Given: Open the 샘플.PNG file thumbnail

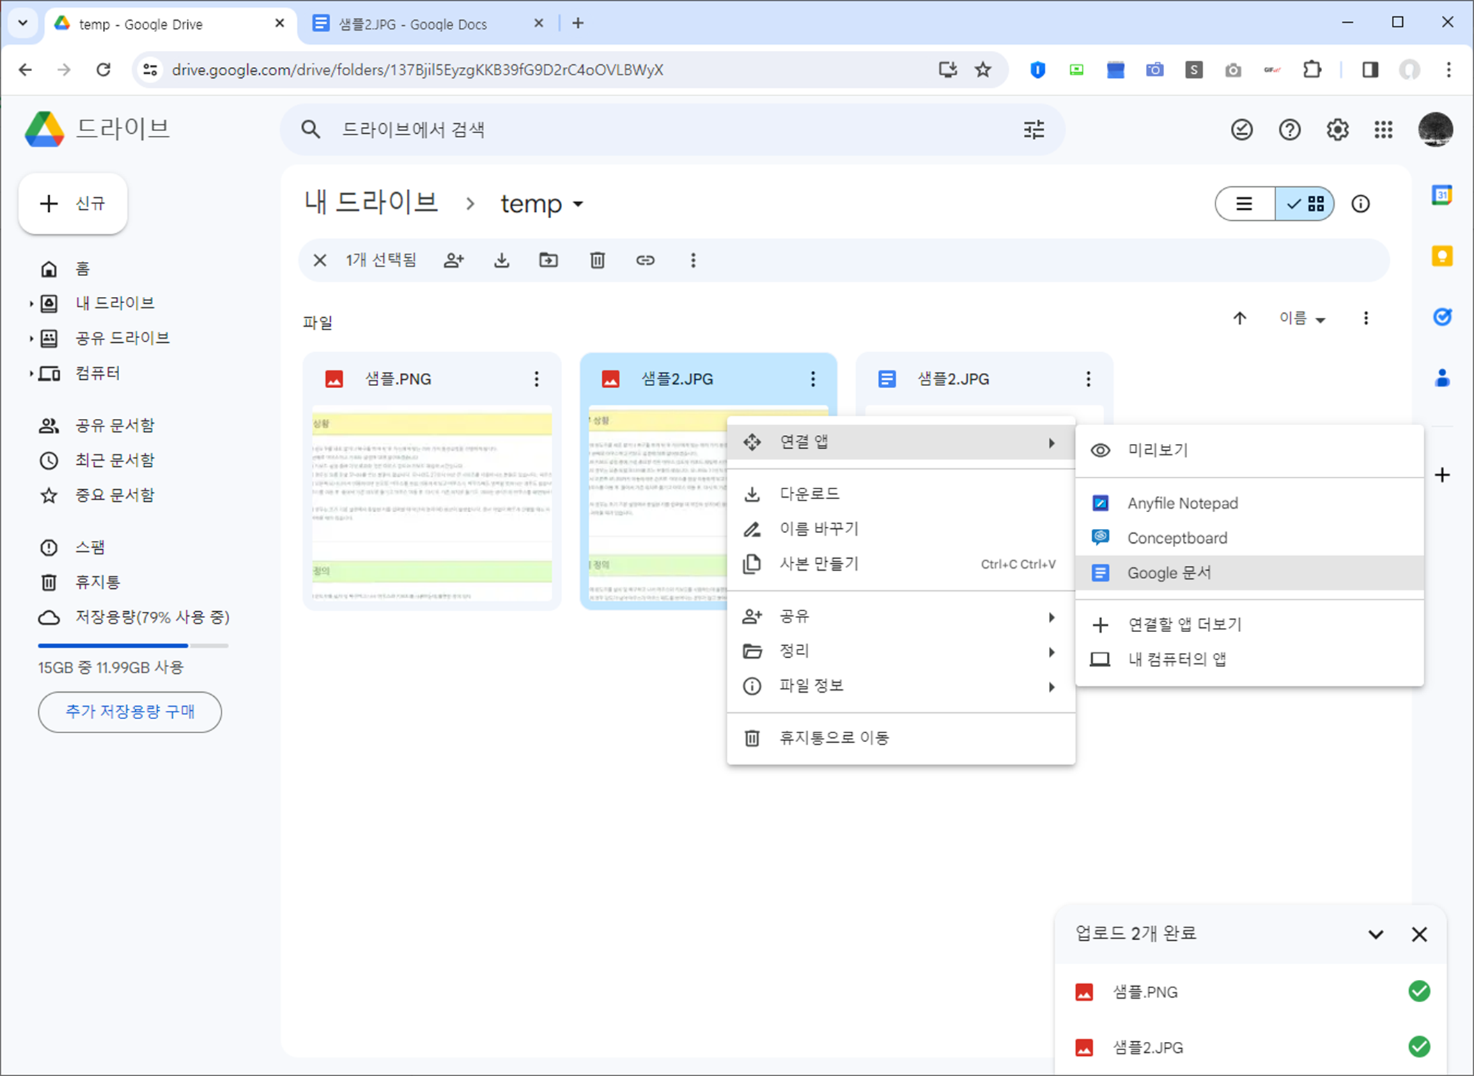Looking at the screenshot, I should (432, 502).
